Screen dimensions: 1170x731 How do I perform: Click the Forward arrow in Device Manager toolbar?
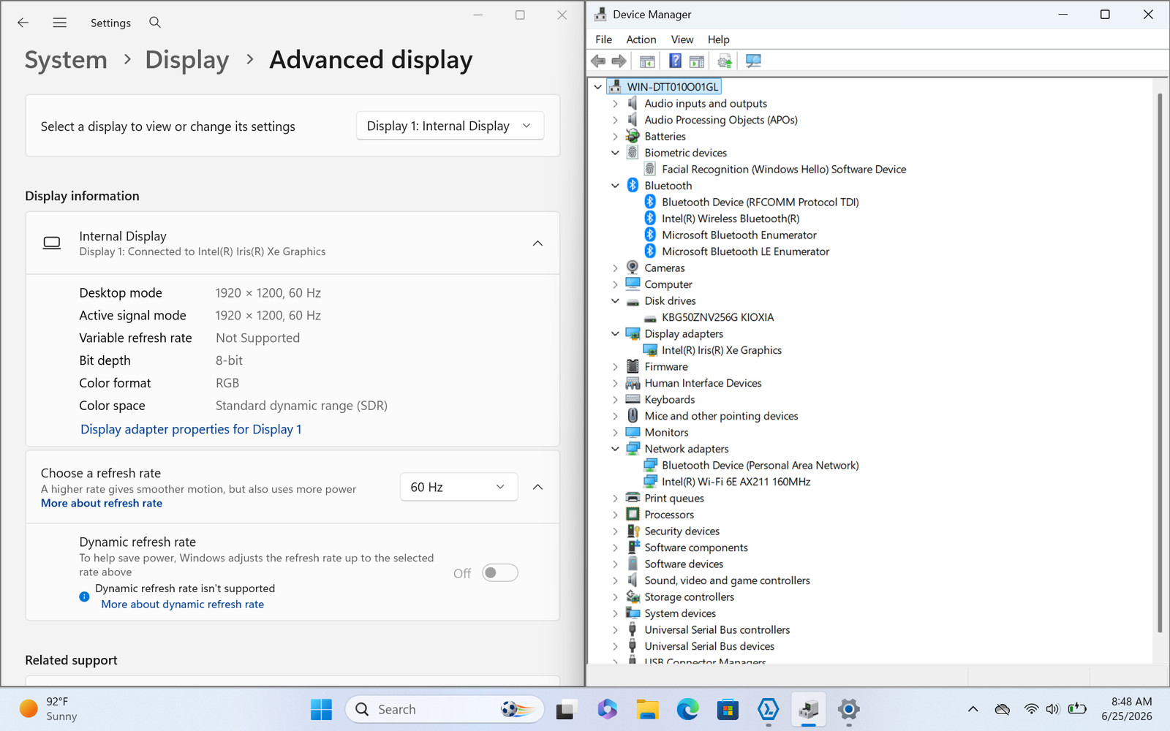(619, 61)
